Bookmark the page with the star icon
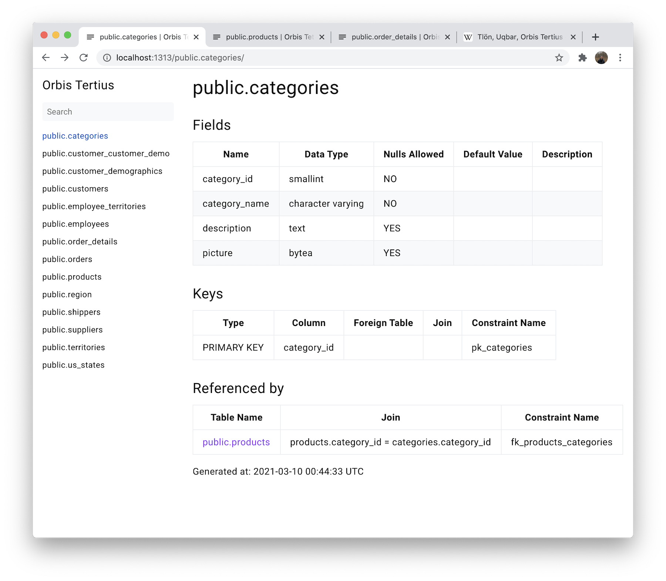The image size is (666, 581). coord(559,57)
